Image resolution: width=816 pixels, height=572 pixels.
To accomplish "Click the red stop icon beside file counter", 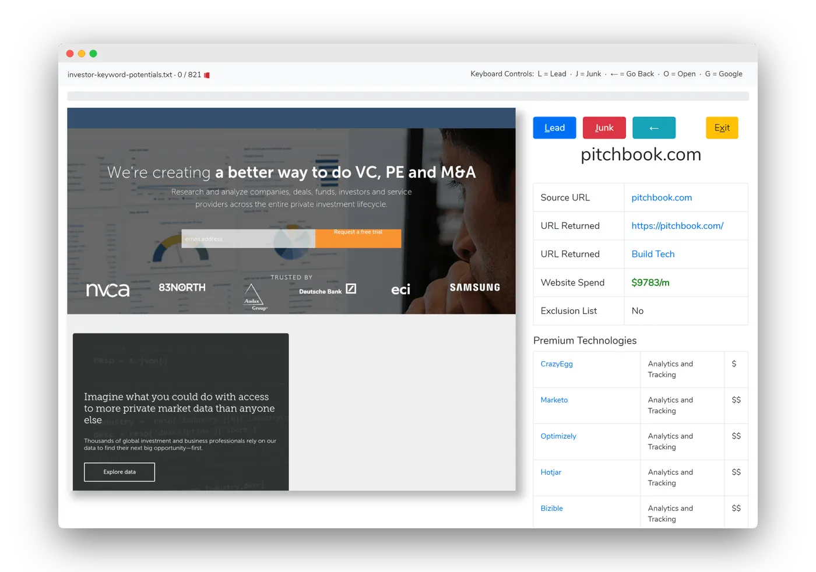I will (207, 75).
